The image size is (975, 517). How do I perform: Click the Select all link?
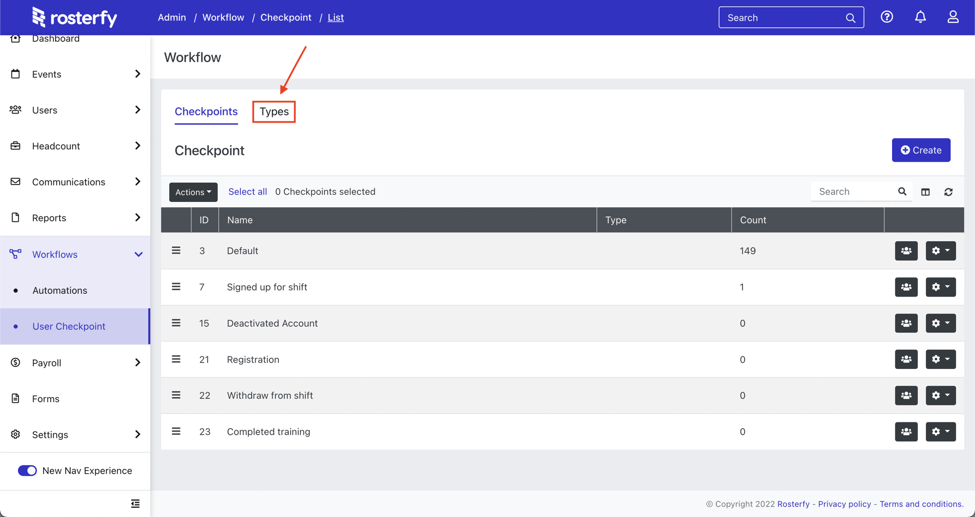click(247, 191)
